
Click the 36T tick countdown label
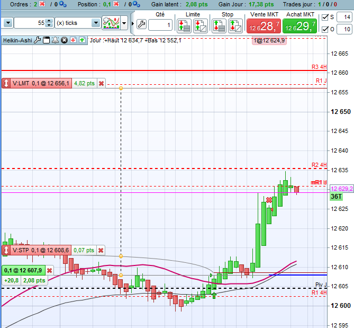pos(336,197)
